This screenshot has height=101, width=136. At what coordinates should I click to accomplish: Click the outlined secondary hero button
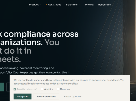point(8,87)
